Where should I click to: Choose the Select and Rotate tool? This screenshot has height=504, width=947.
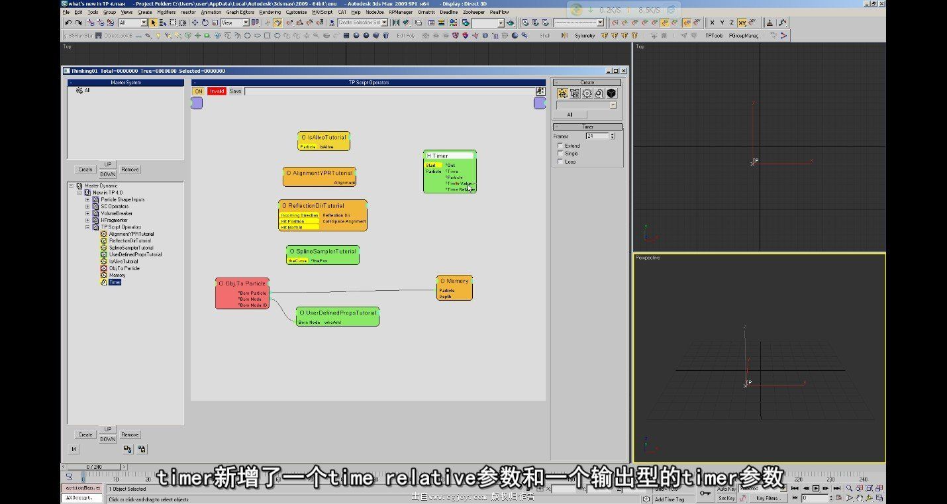tap(205, 23)
